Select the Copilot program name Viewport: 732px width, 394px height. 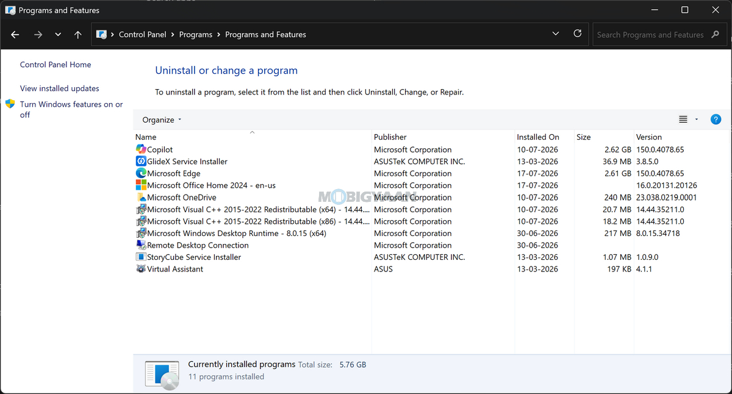coord(160,149)
